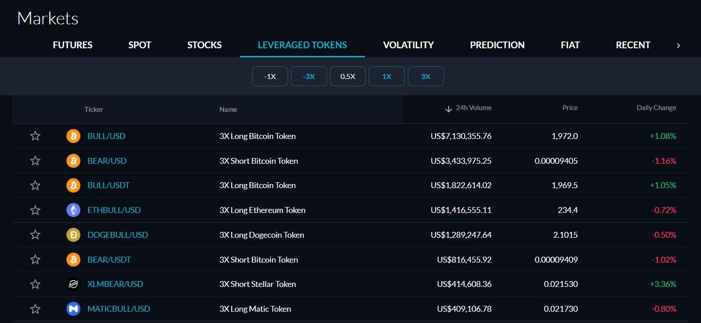Click the 3X Long Dogecoin Token name
This screenshot has width=701, height=323.
tap(262, 235)
